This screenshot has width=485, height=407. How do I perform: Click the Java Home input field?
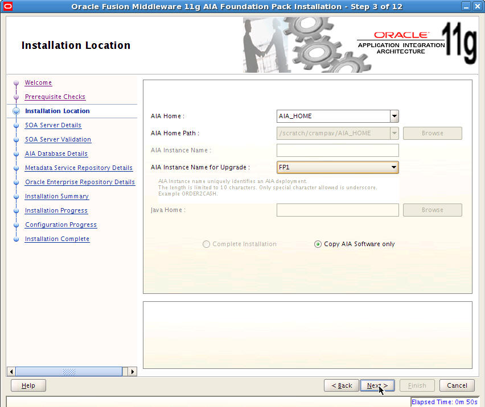[x=338, y=210]
